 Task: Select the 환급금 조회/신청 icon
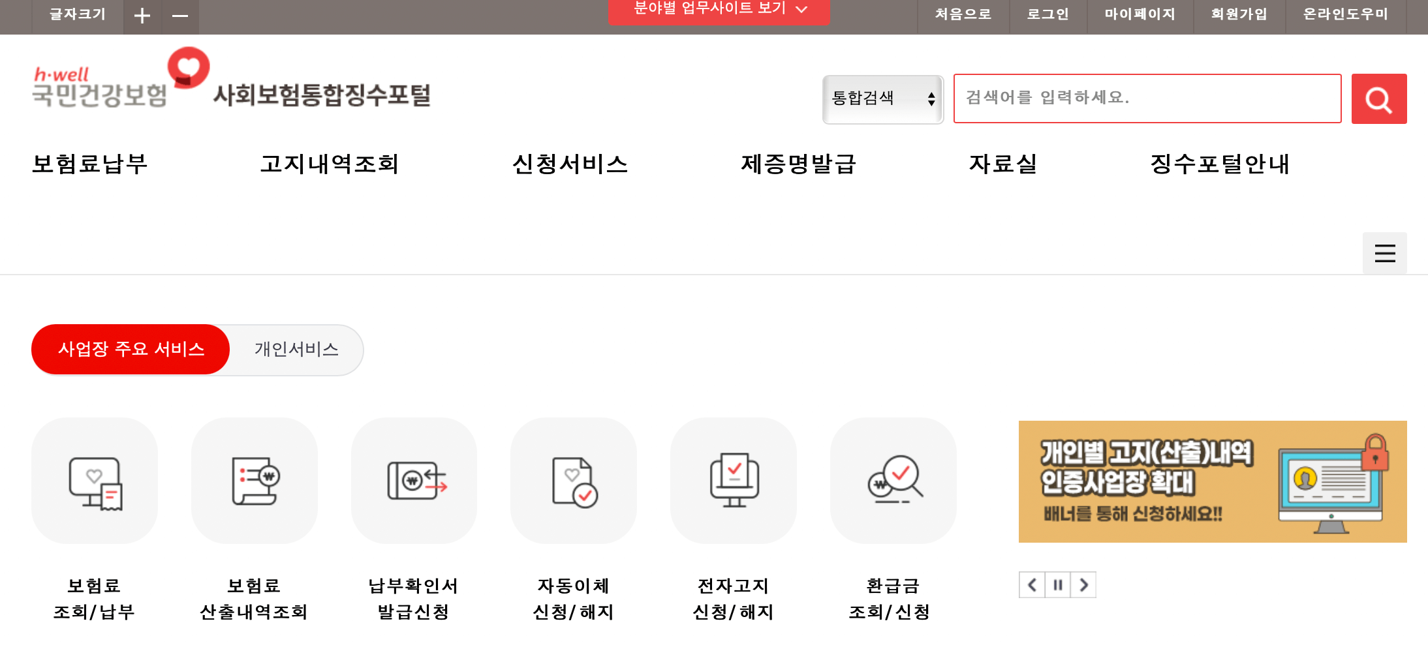pos(893,481)
